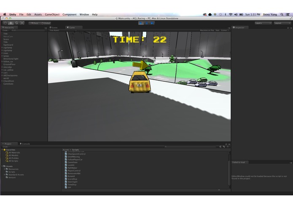
Task: Select Directional light in Hierarchy
Action: click(11, 59)
